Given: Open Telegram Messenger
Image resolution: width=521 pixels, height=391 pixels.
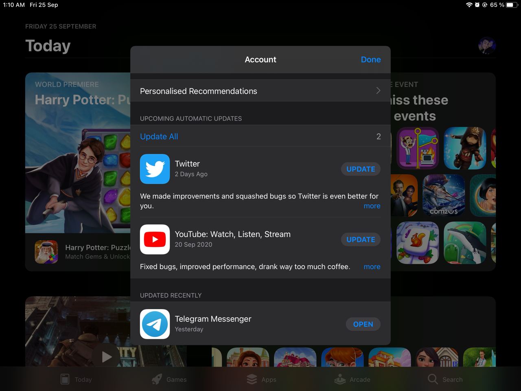Looking at the screenshot, I should [363, 324].
